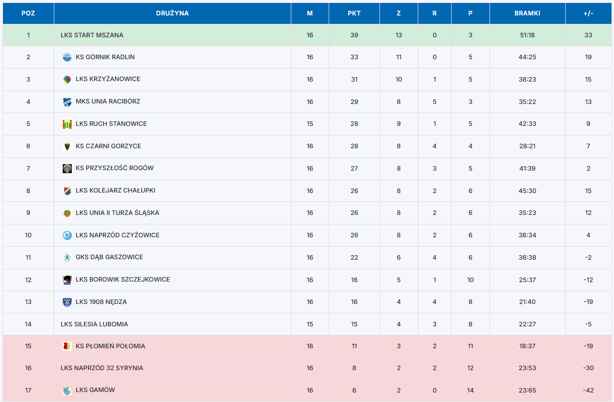Click the DRUŻYNA column header
Viewport: 614px width, 402px height.
(x=172, y=13)
